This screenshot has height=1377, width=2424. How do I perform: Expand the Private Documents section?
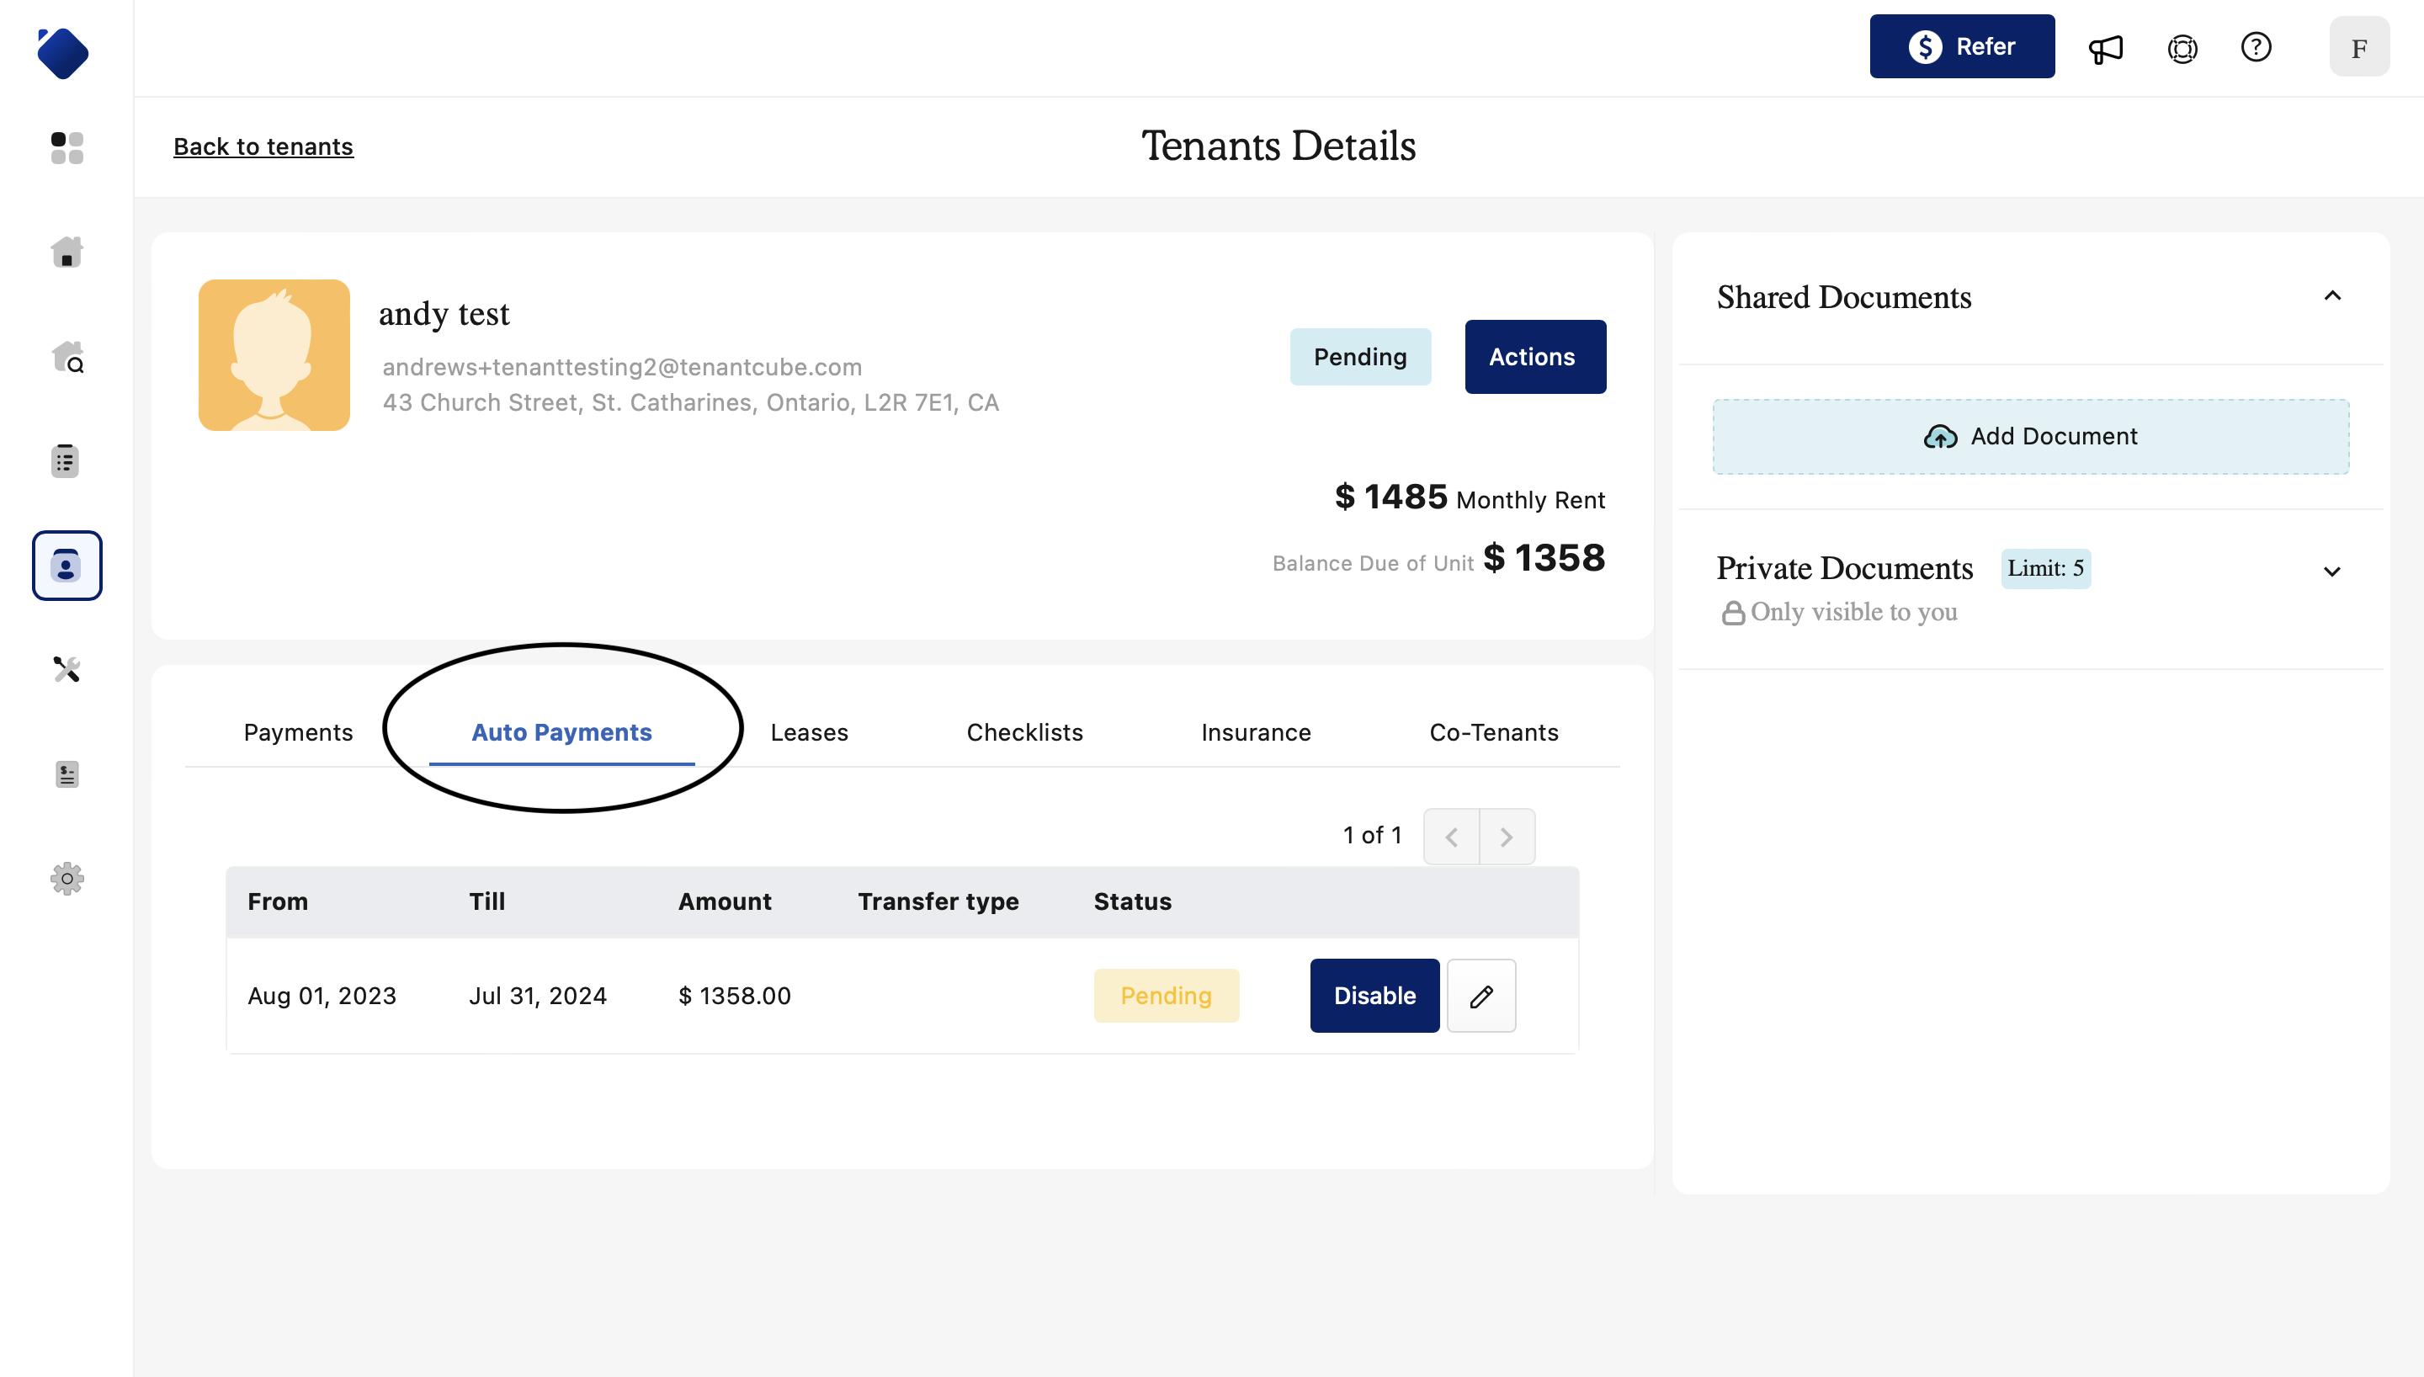(2332, 572)
